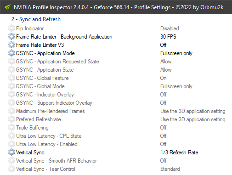Select GSYNC - Application Requested State setting

coord(57,62)
